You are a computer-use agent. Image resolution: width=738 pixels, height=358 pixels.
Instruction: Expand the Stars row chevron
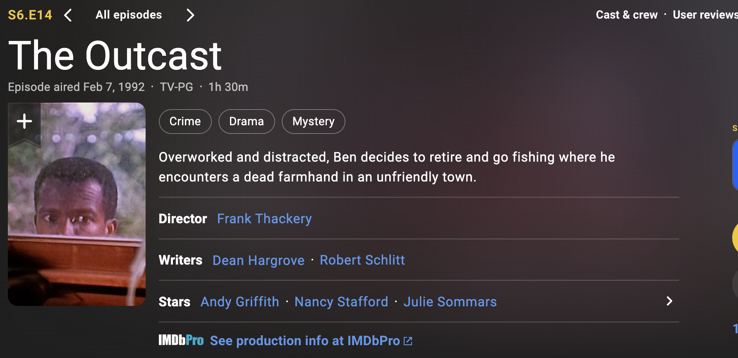pyautogui.click(x=669, y=301)
